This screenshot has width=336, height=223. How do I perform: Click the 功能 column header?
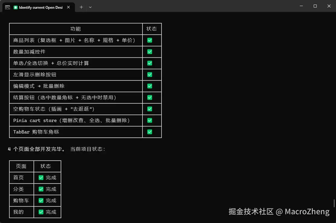pyautogui.click(x=75, y=29)
